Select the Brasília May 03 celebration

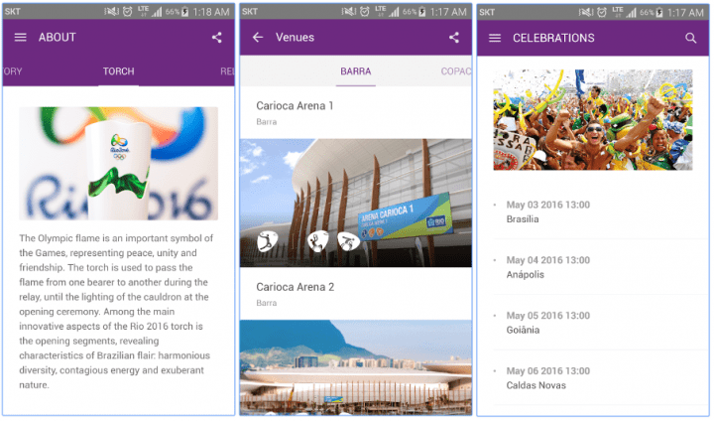pyautogui.click(x=593, y=212)
